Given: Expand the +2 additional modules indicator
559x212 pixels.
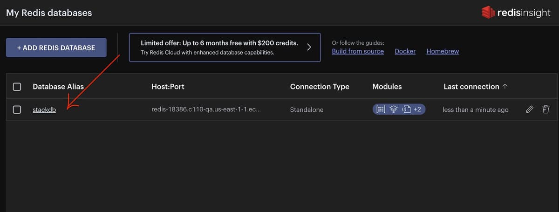Looking at the screenshot, I should pos(417,109).
